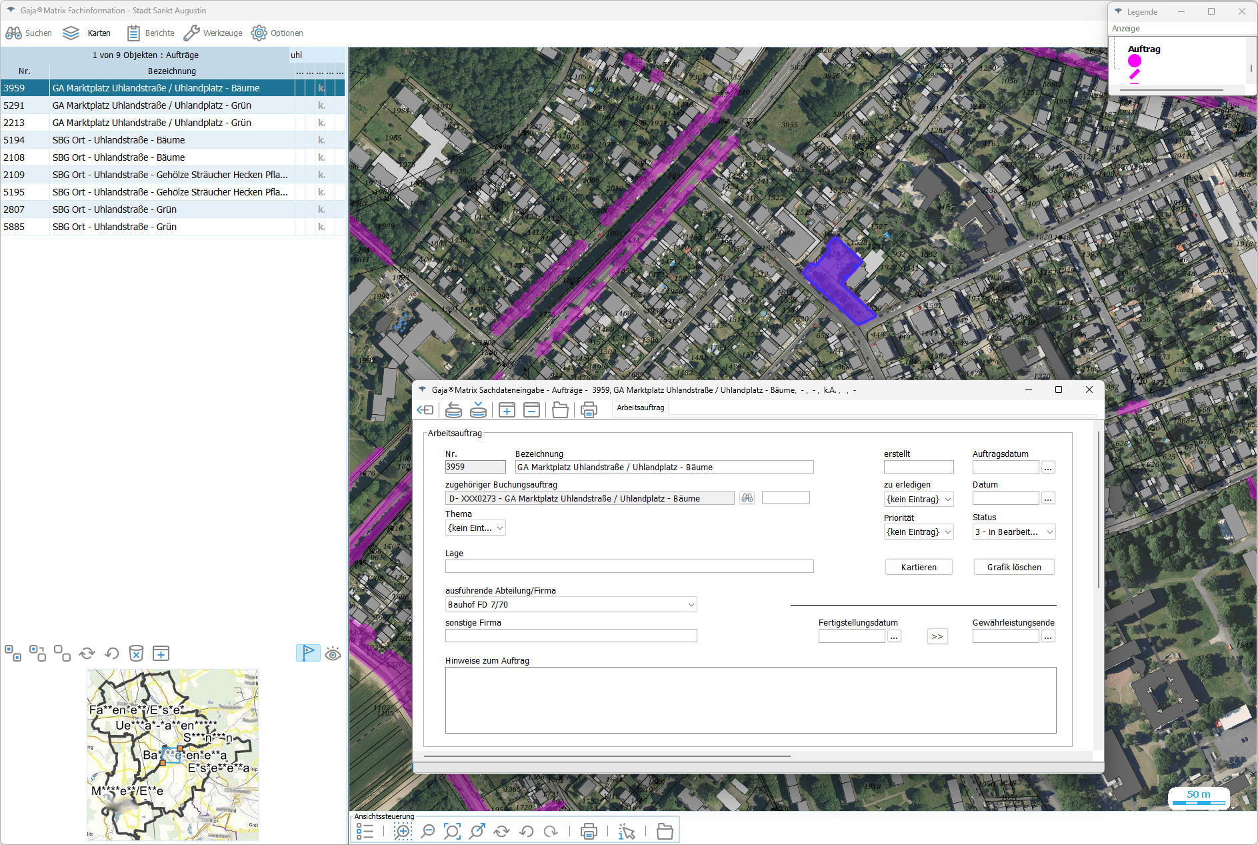The height and width of the screenshot is (845, 1258).
Task: Open the Priorität dropdown
Action: tap(919, 532)
